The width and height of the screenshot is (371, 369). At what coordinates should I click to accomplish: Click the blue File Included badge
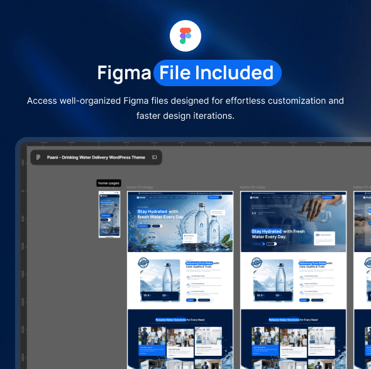pyautogui.click(x=218, y=73)
